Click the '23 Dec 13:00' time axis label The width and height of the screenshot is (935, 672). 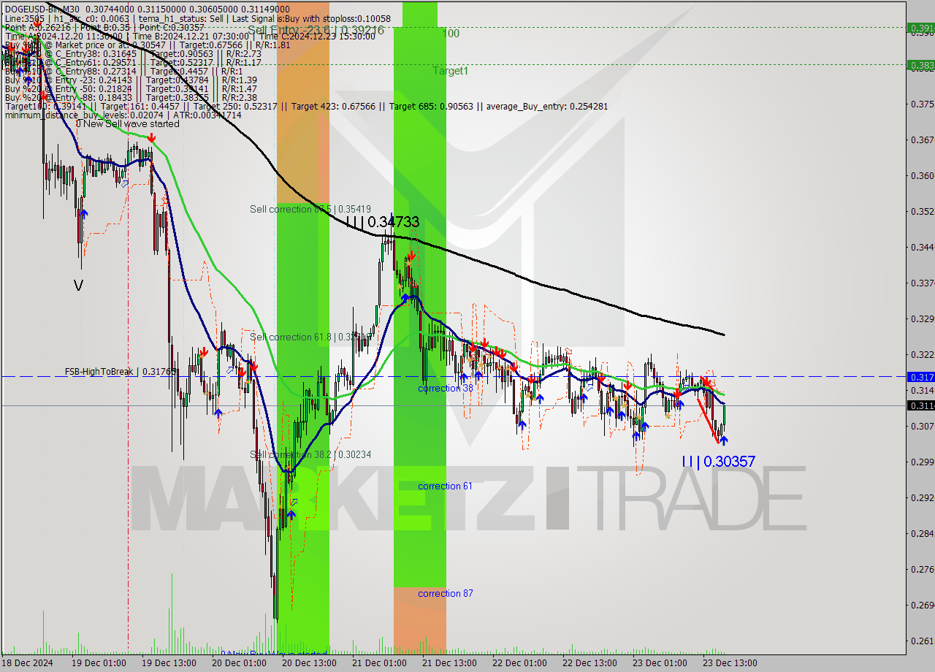pos(730,663)
